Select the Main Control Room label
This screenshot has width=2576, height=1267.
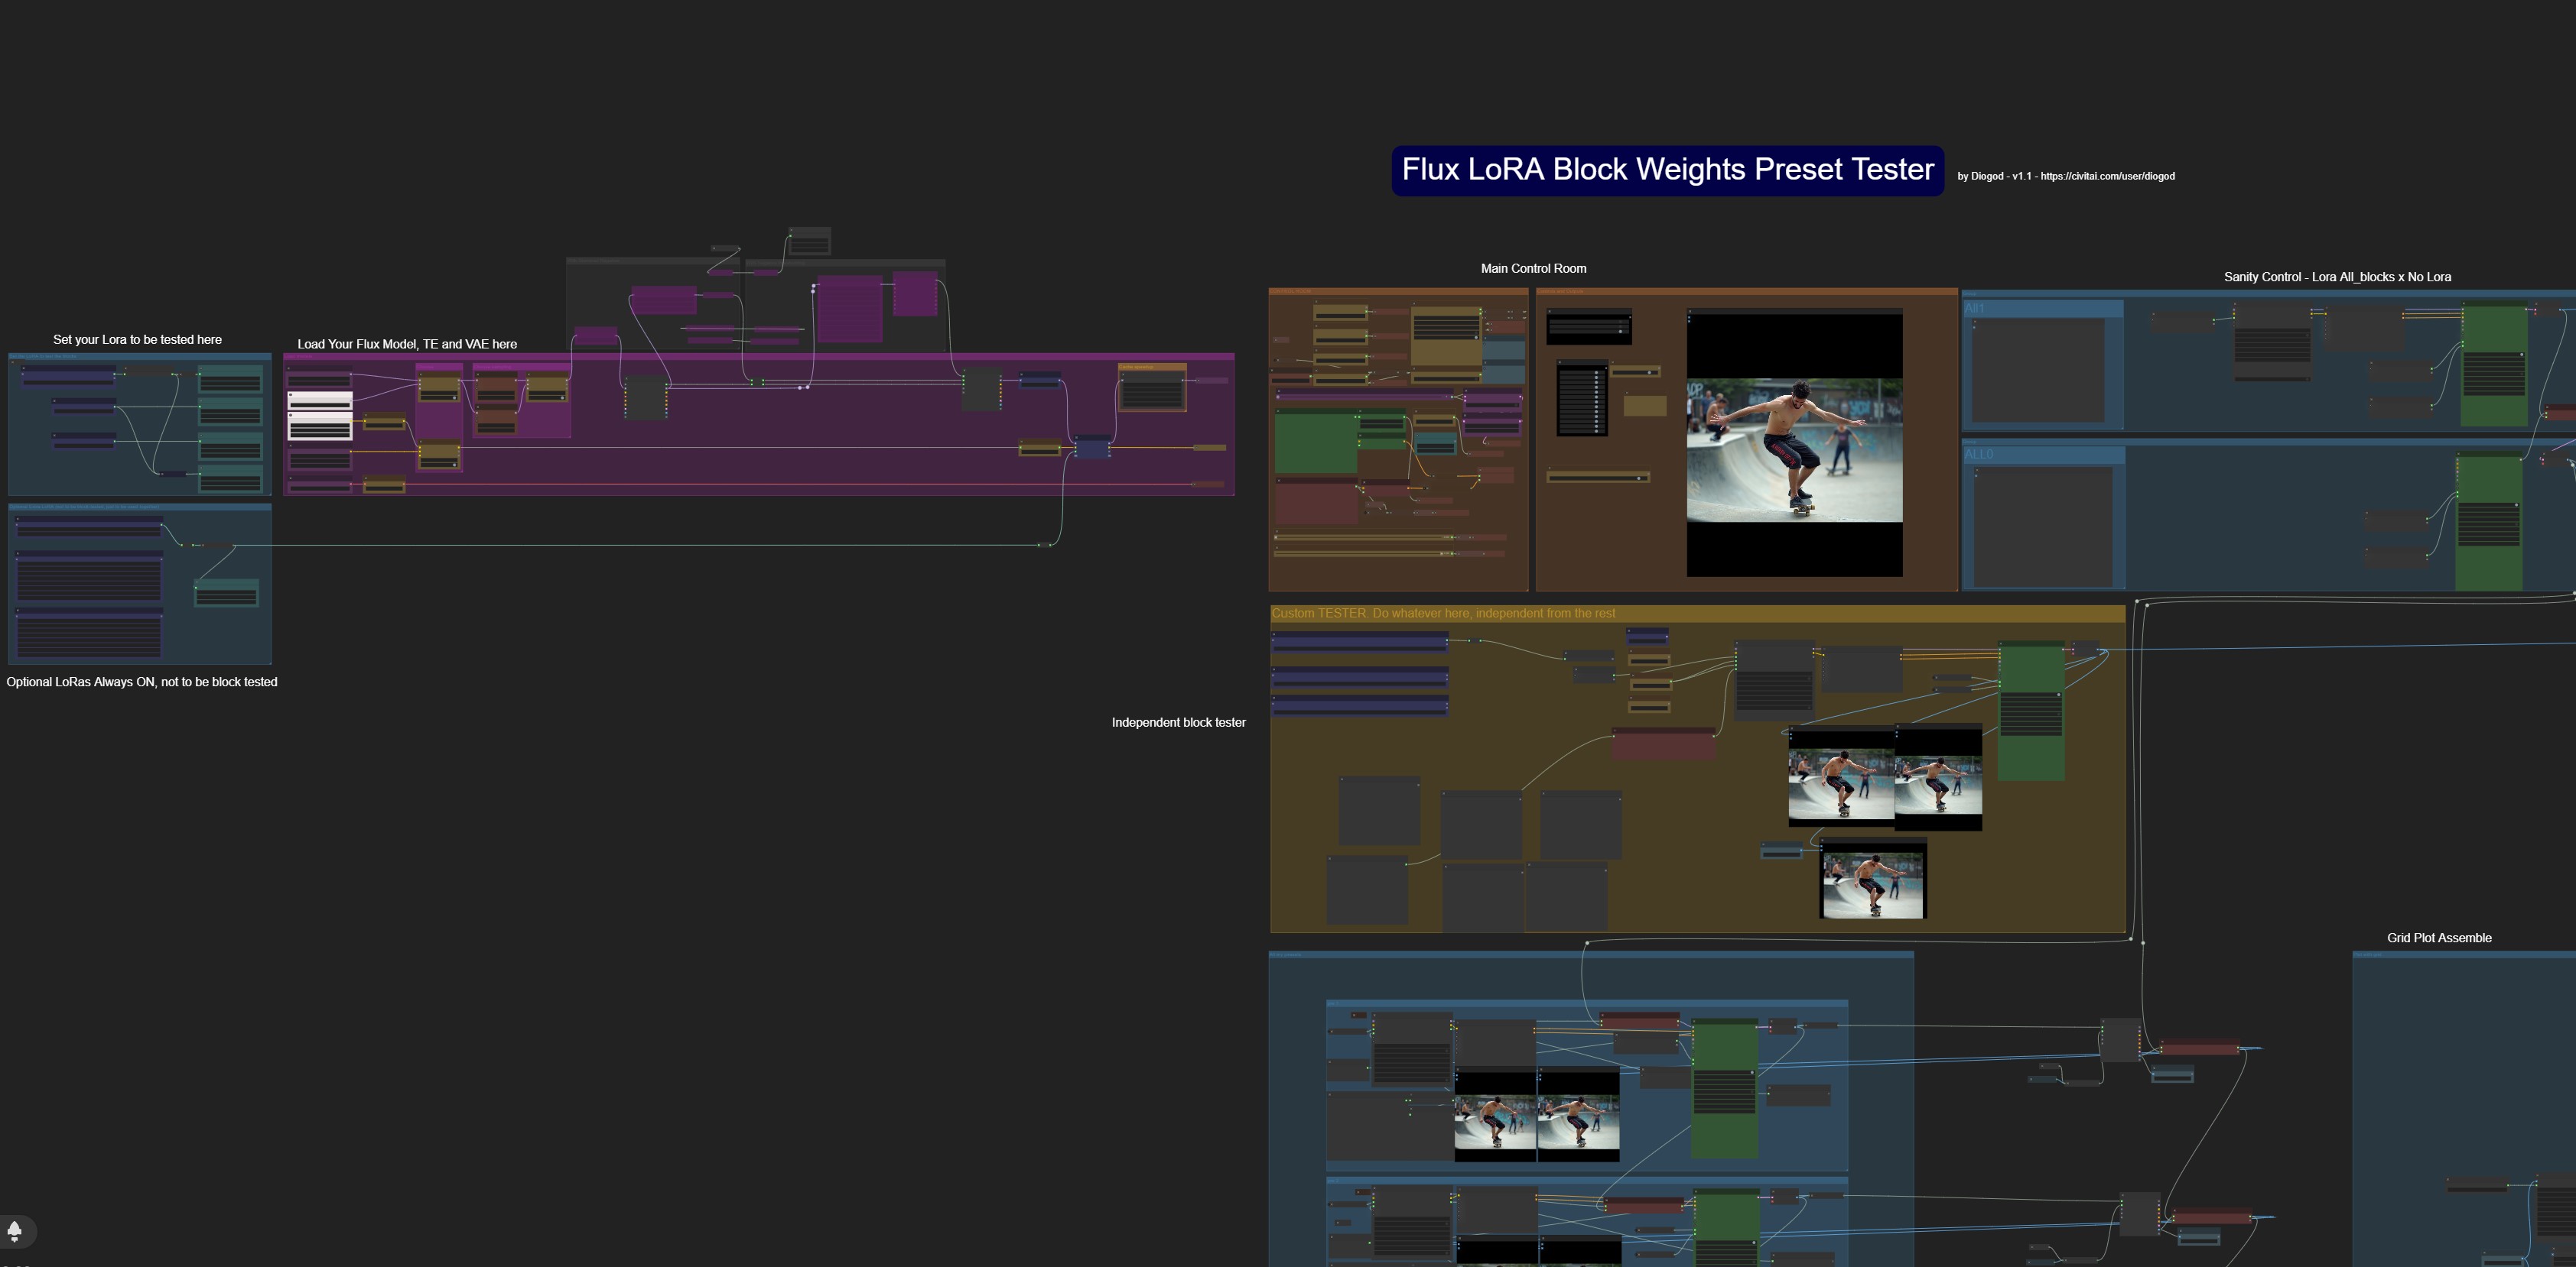coord(1533,269)
